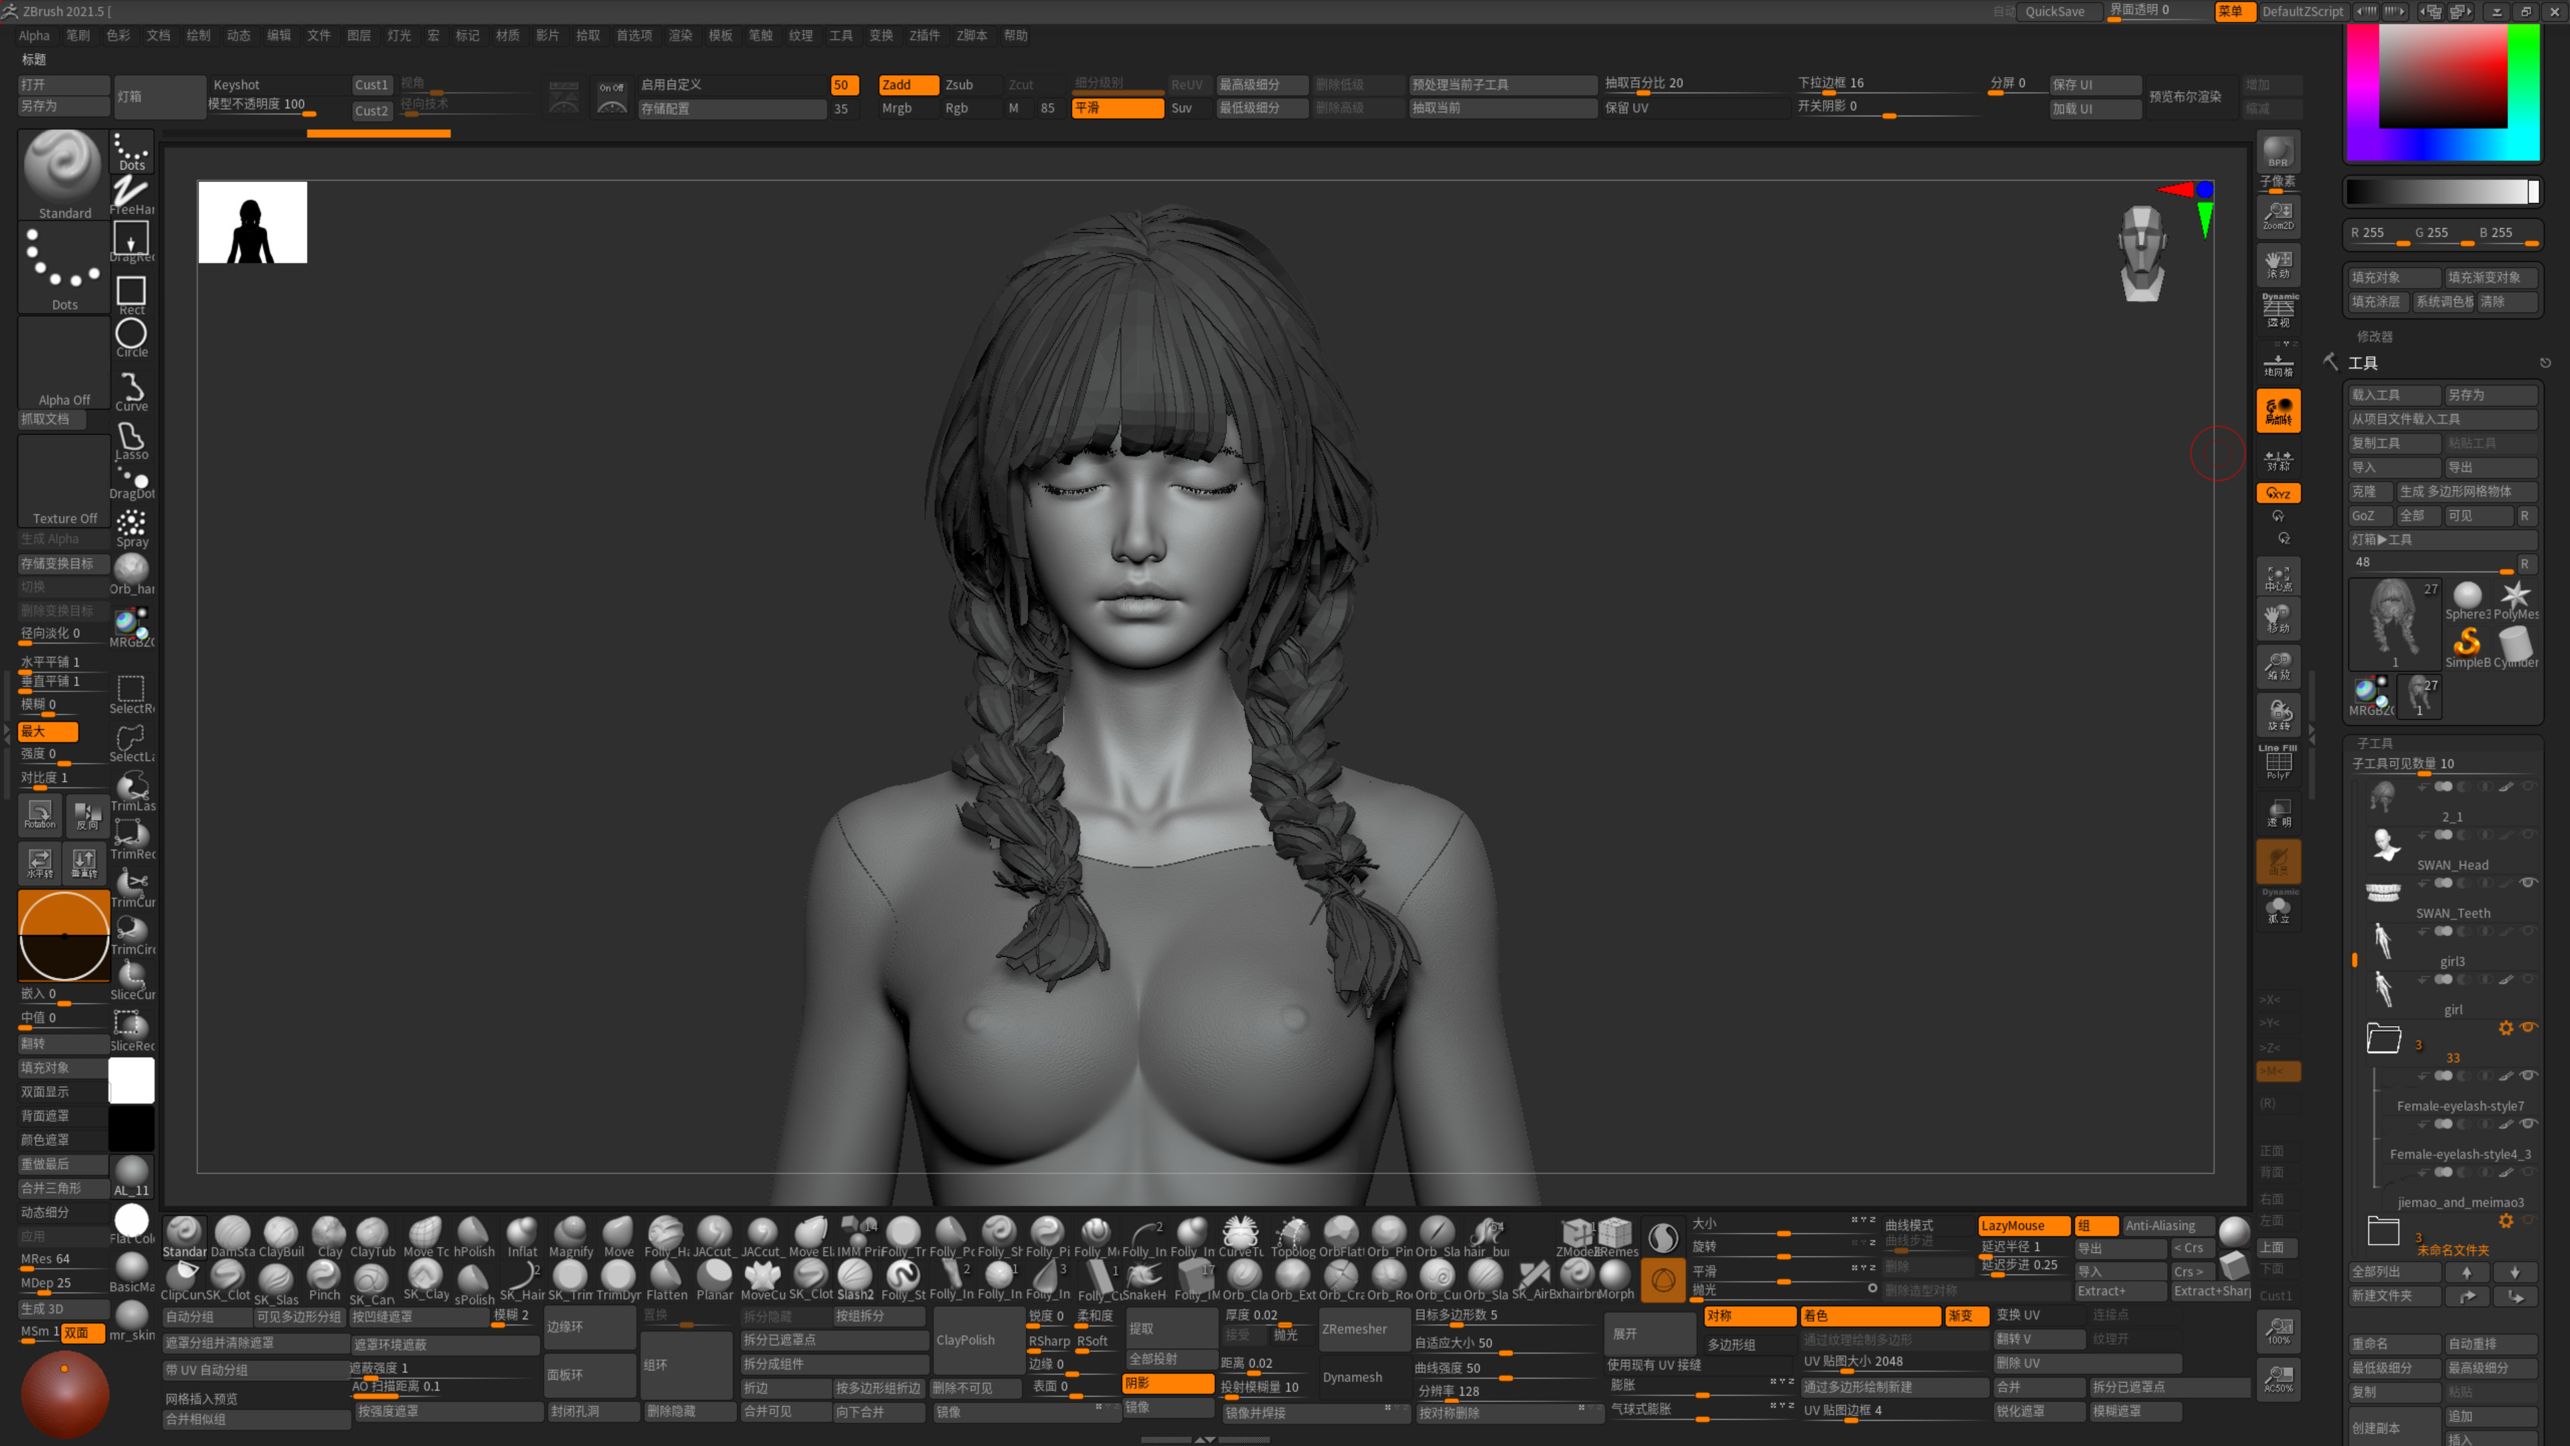Enable the Zadd sculpt mode
Image resolution: width=2570 pixels, height=1446 pixels.
point(908,85)
